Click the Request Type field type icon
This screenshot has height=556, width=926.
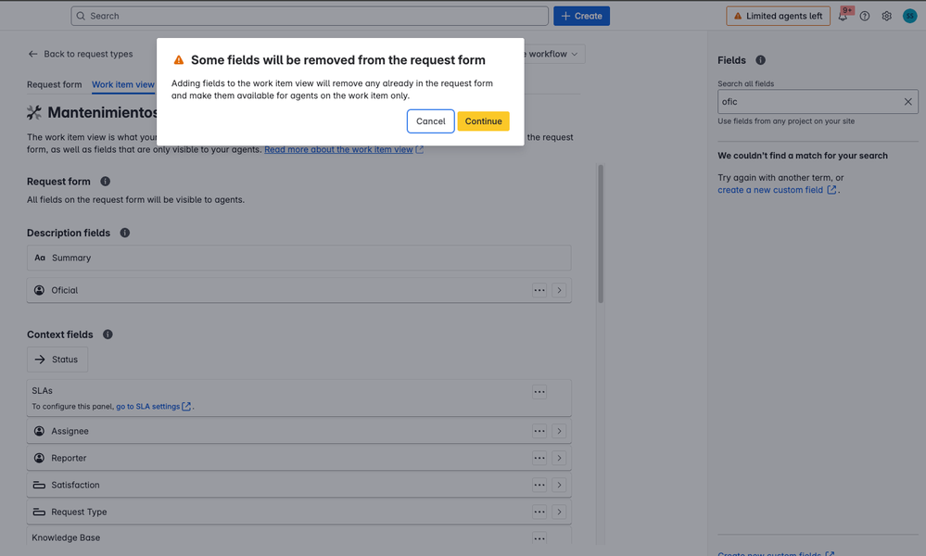click(x=39, y=512)
